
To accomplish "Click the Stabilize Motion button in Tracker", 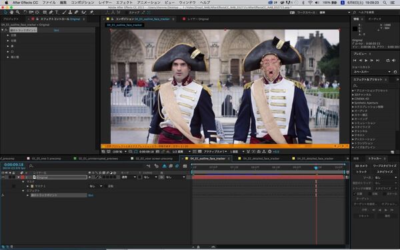I will coord(385,172).
